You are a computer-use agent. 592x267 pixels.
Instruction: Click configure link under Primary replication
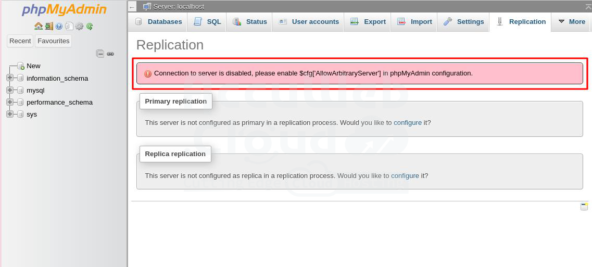(x=407, y=123)
